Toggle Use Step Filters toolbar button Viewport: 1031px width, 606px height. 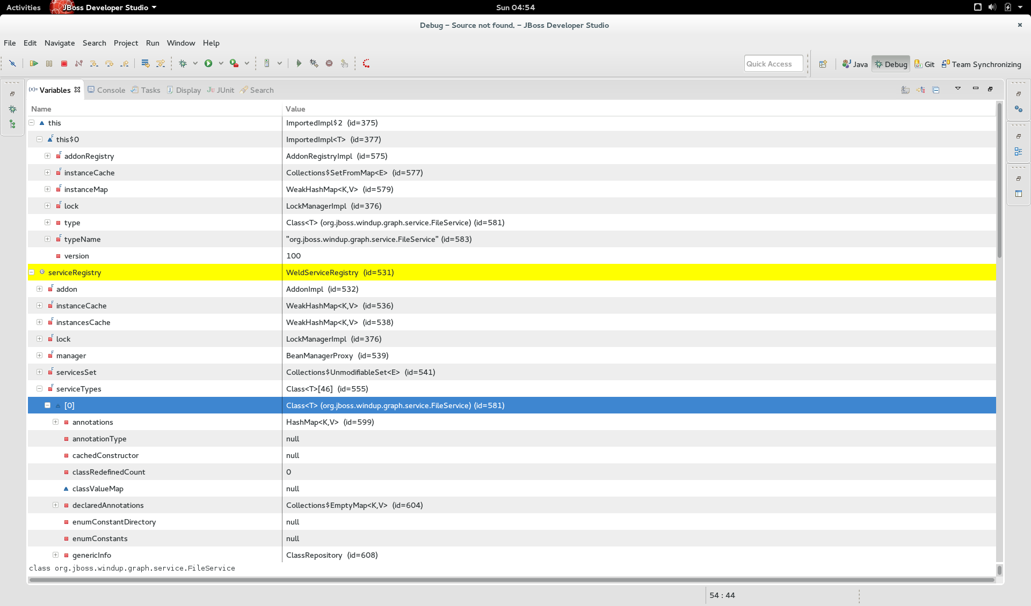160,63
